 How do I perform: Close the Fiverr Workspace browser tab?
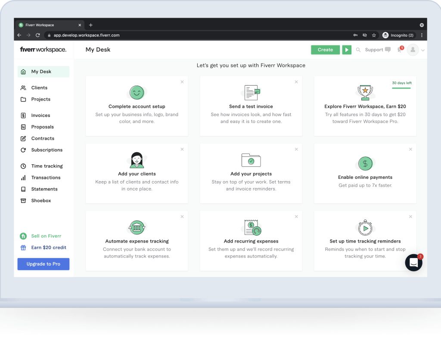tap(80, 25)
